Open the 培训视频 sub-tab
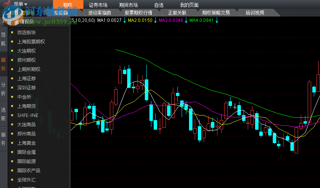Viewport: 320px width, 188px height. (x=255, y=13)
